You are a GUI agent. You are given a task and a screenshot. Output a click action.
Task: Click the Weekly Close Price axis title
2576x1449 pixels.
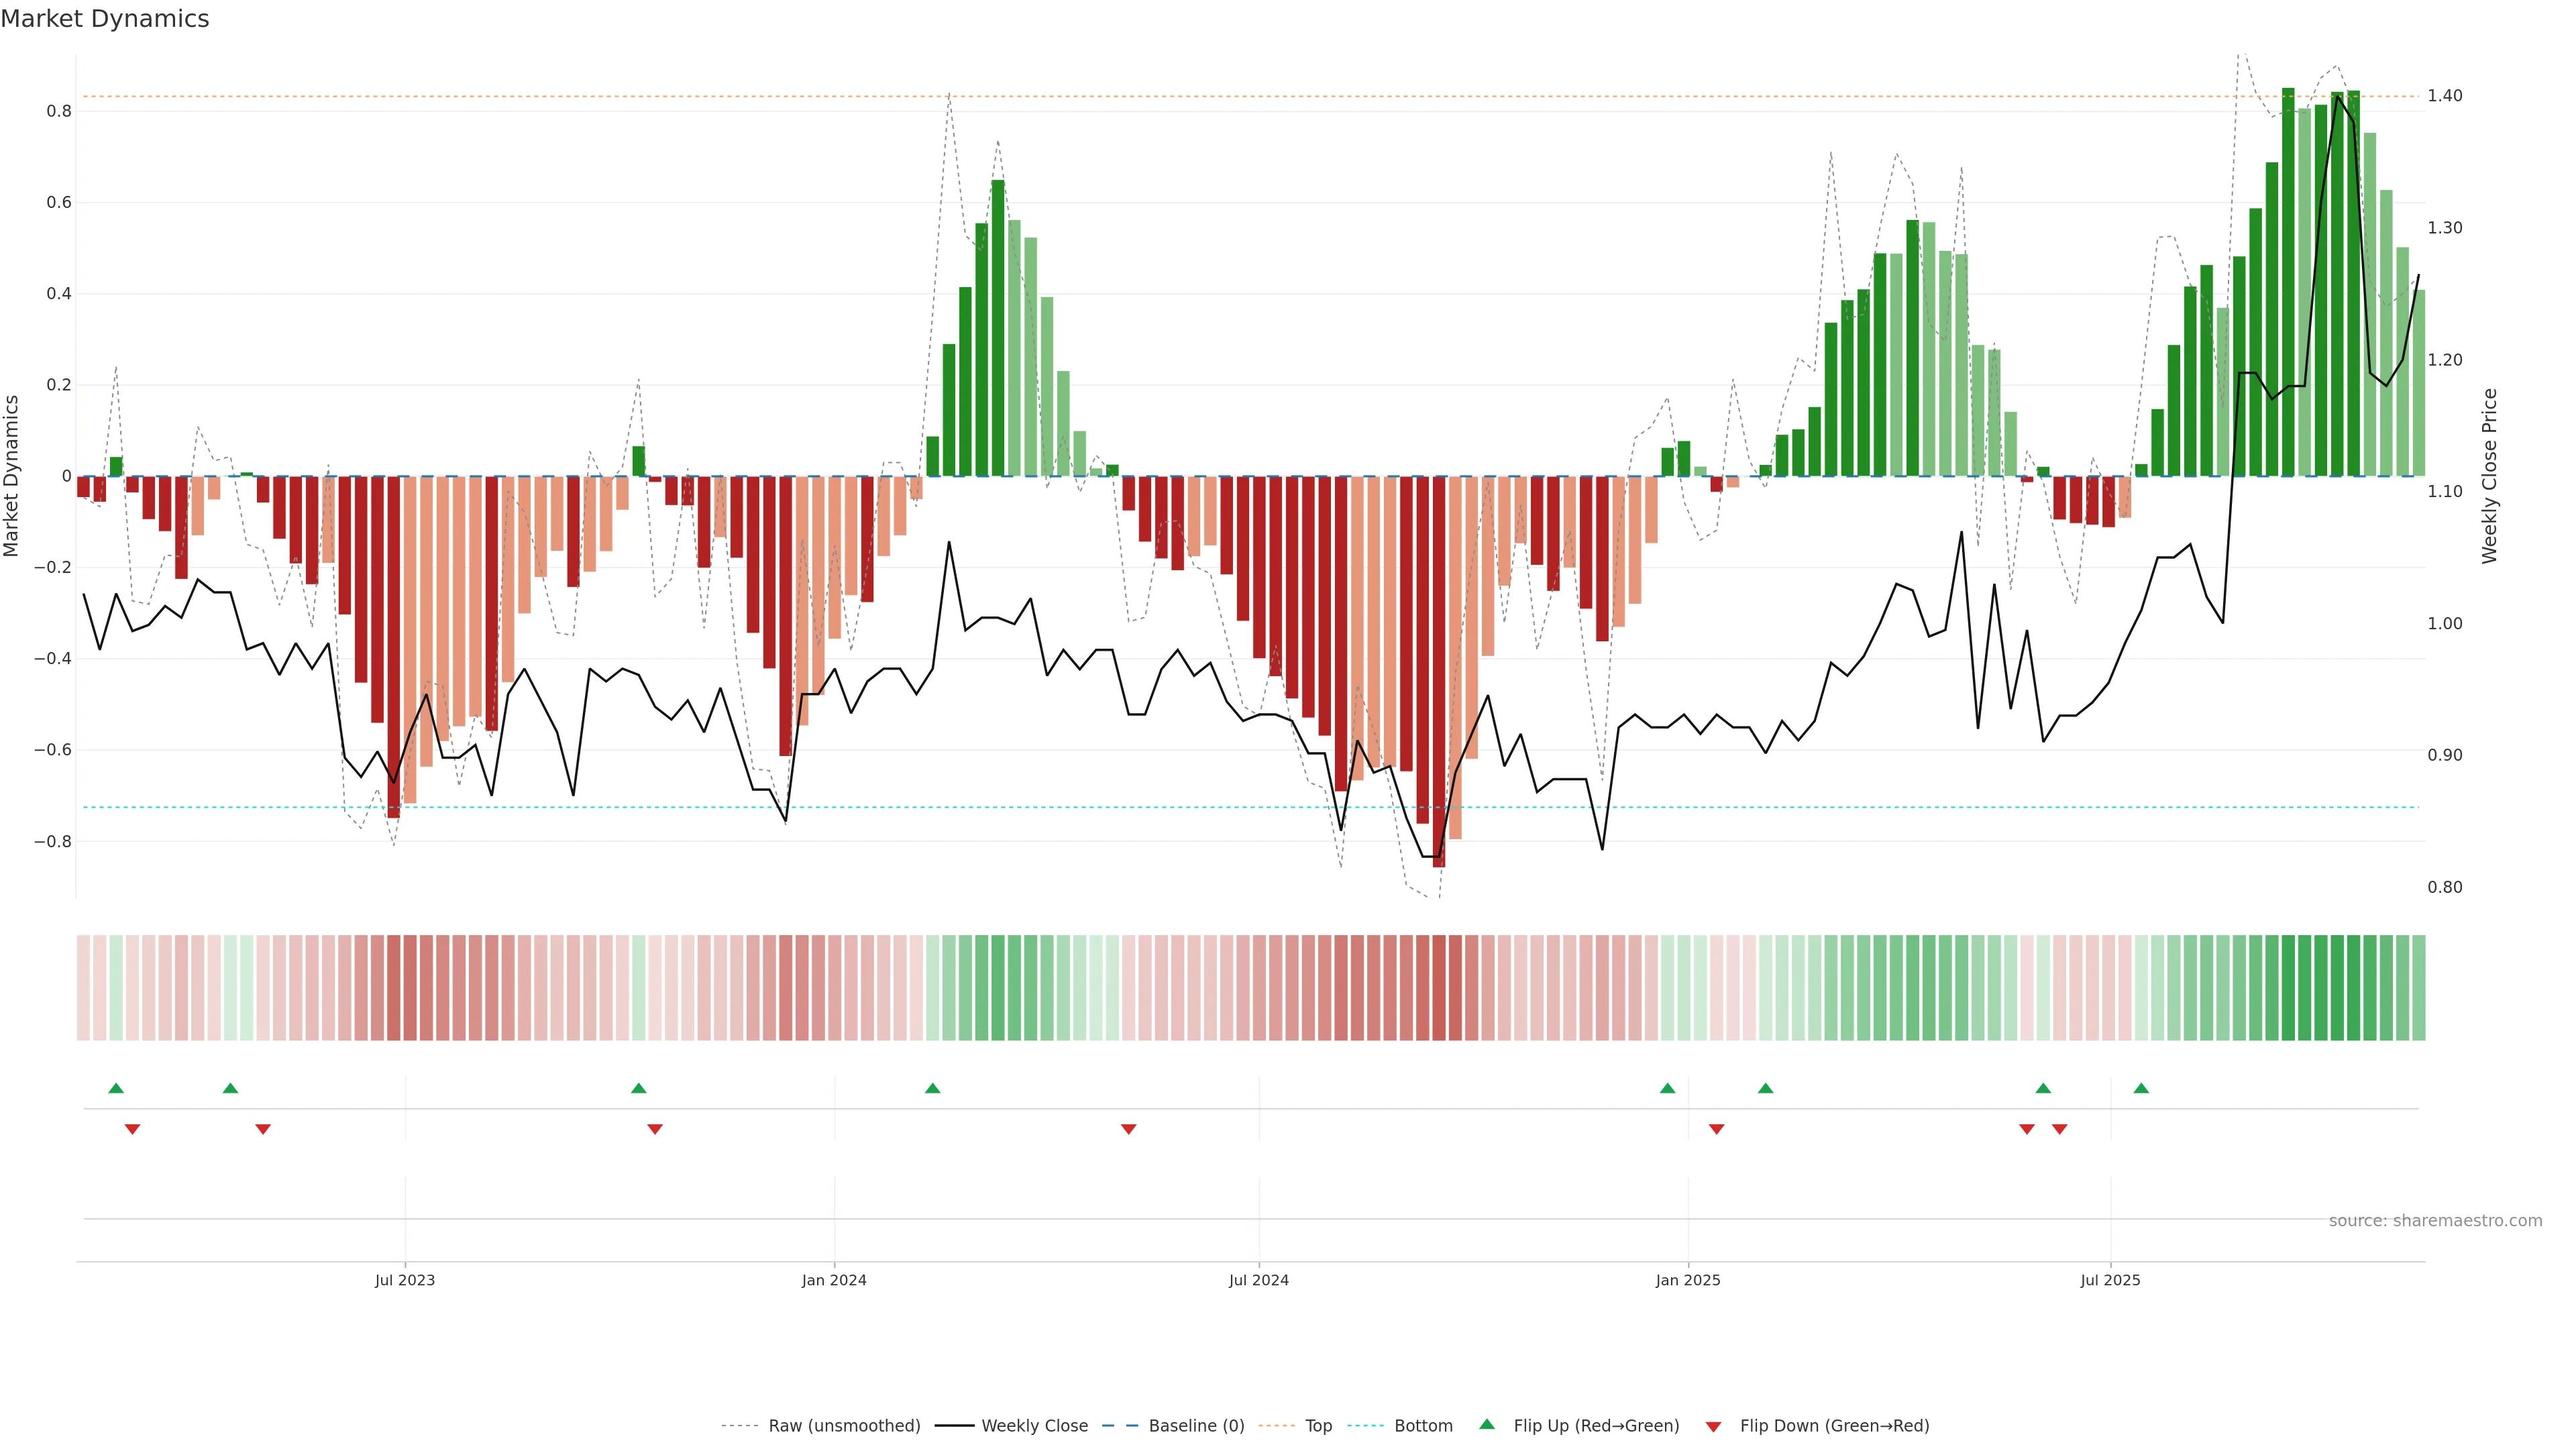(2489, 476)
